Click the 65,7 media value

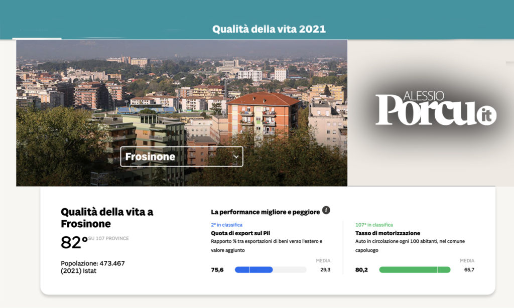click(x=469, y=270)
